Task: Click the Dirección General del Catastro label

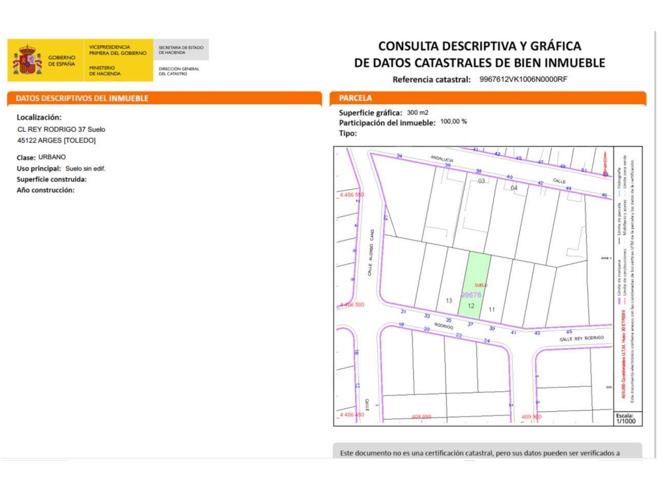Action: pos(179,71)
